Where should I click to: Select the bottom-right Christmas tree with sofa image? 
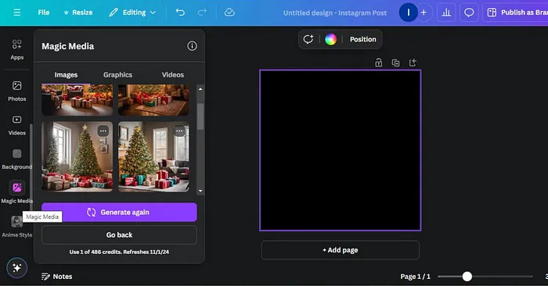(x=153, y=157)
